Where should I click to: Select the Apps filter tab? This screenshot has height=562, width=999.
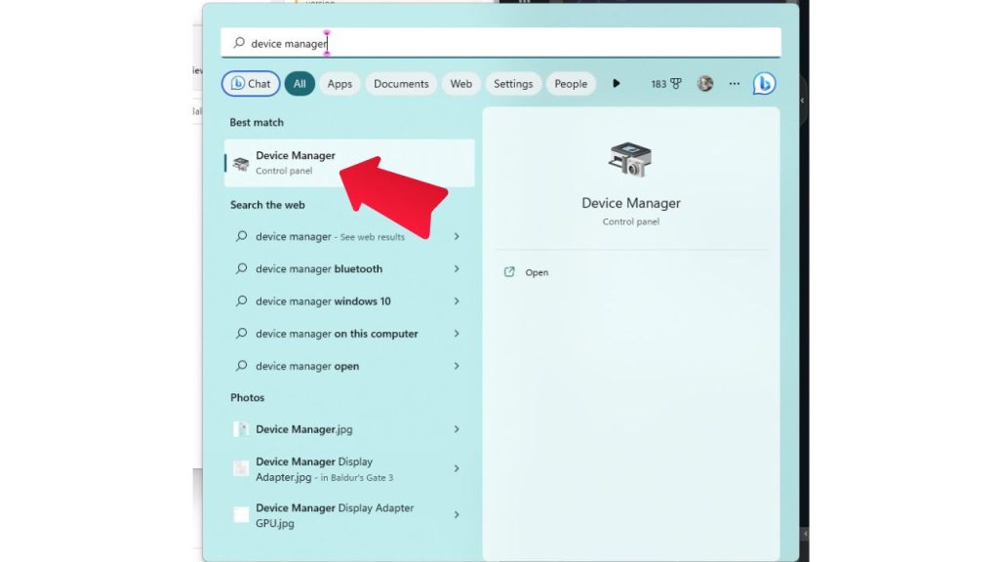pos(340,84)
